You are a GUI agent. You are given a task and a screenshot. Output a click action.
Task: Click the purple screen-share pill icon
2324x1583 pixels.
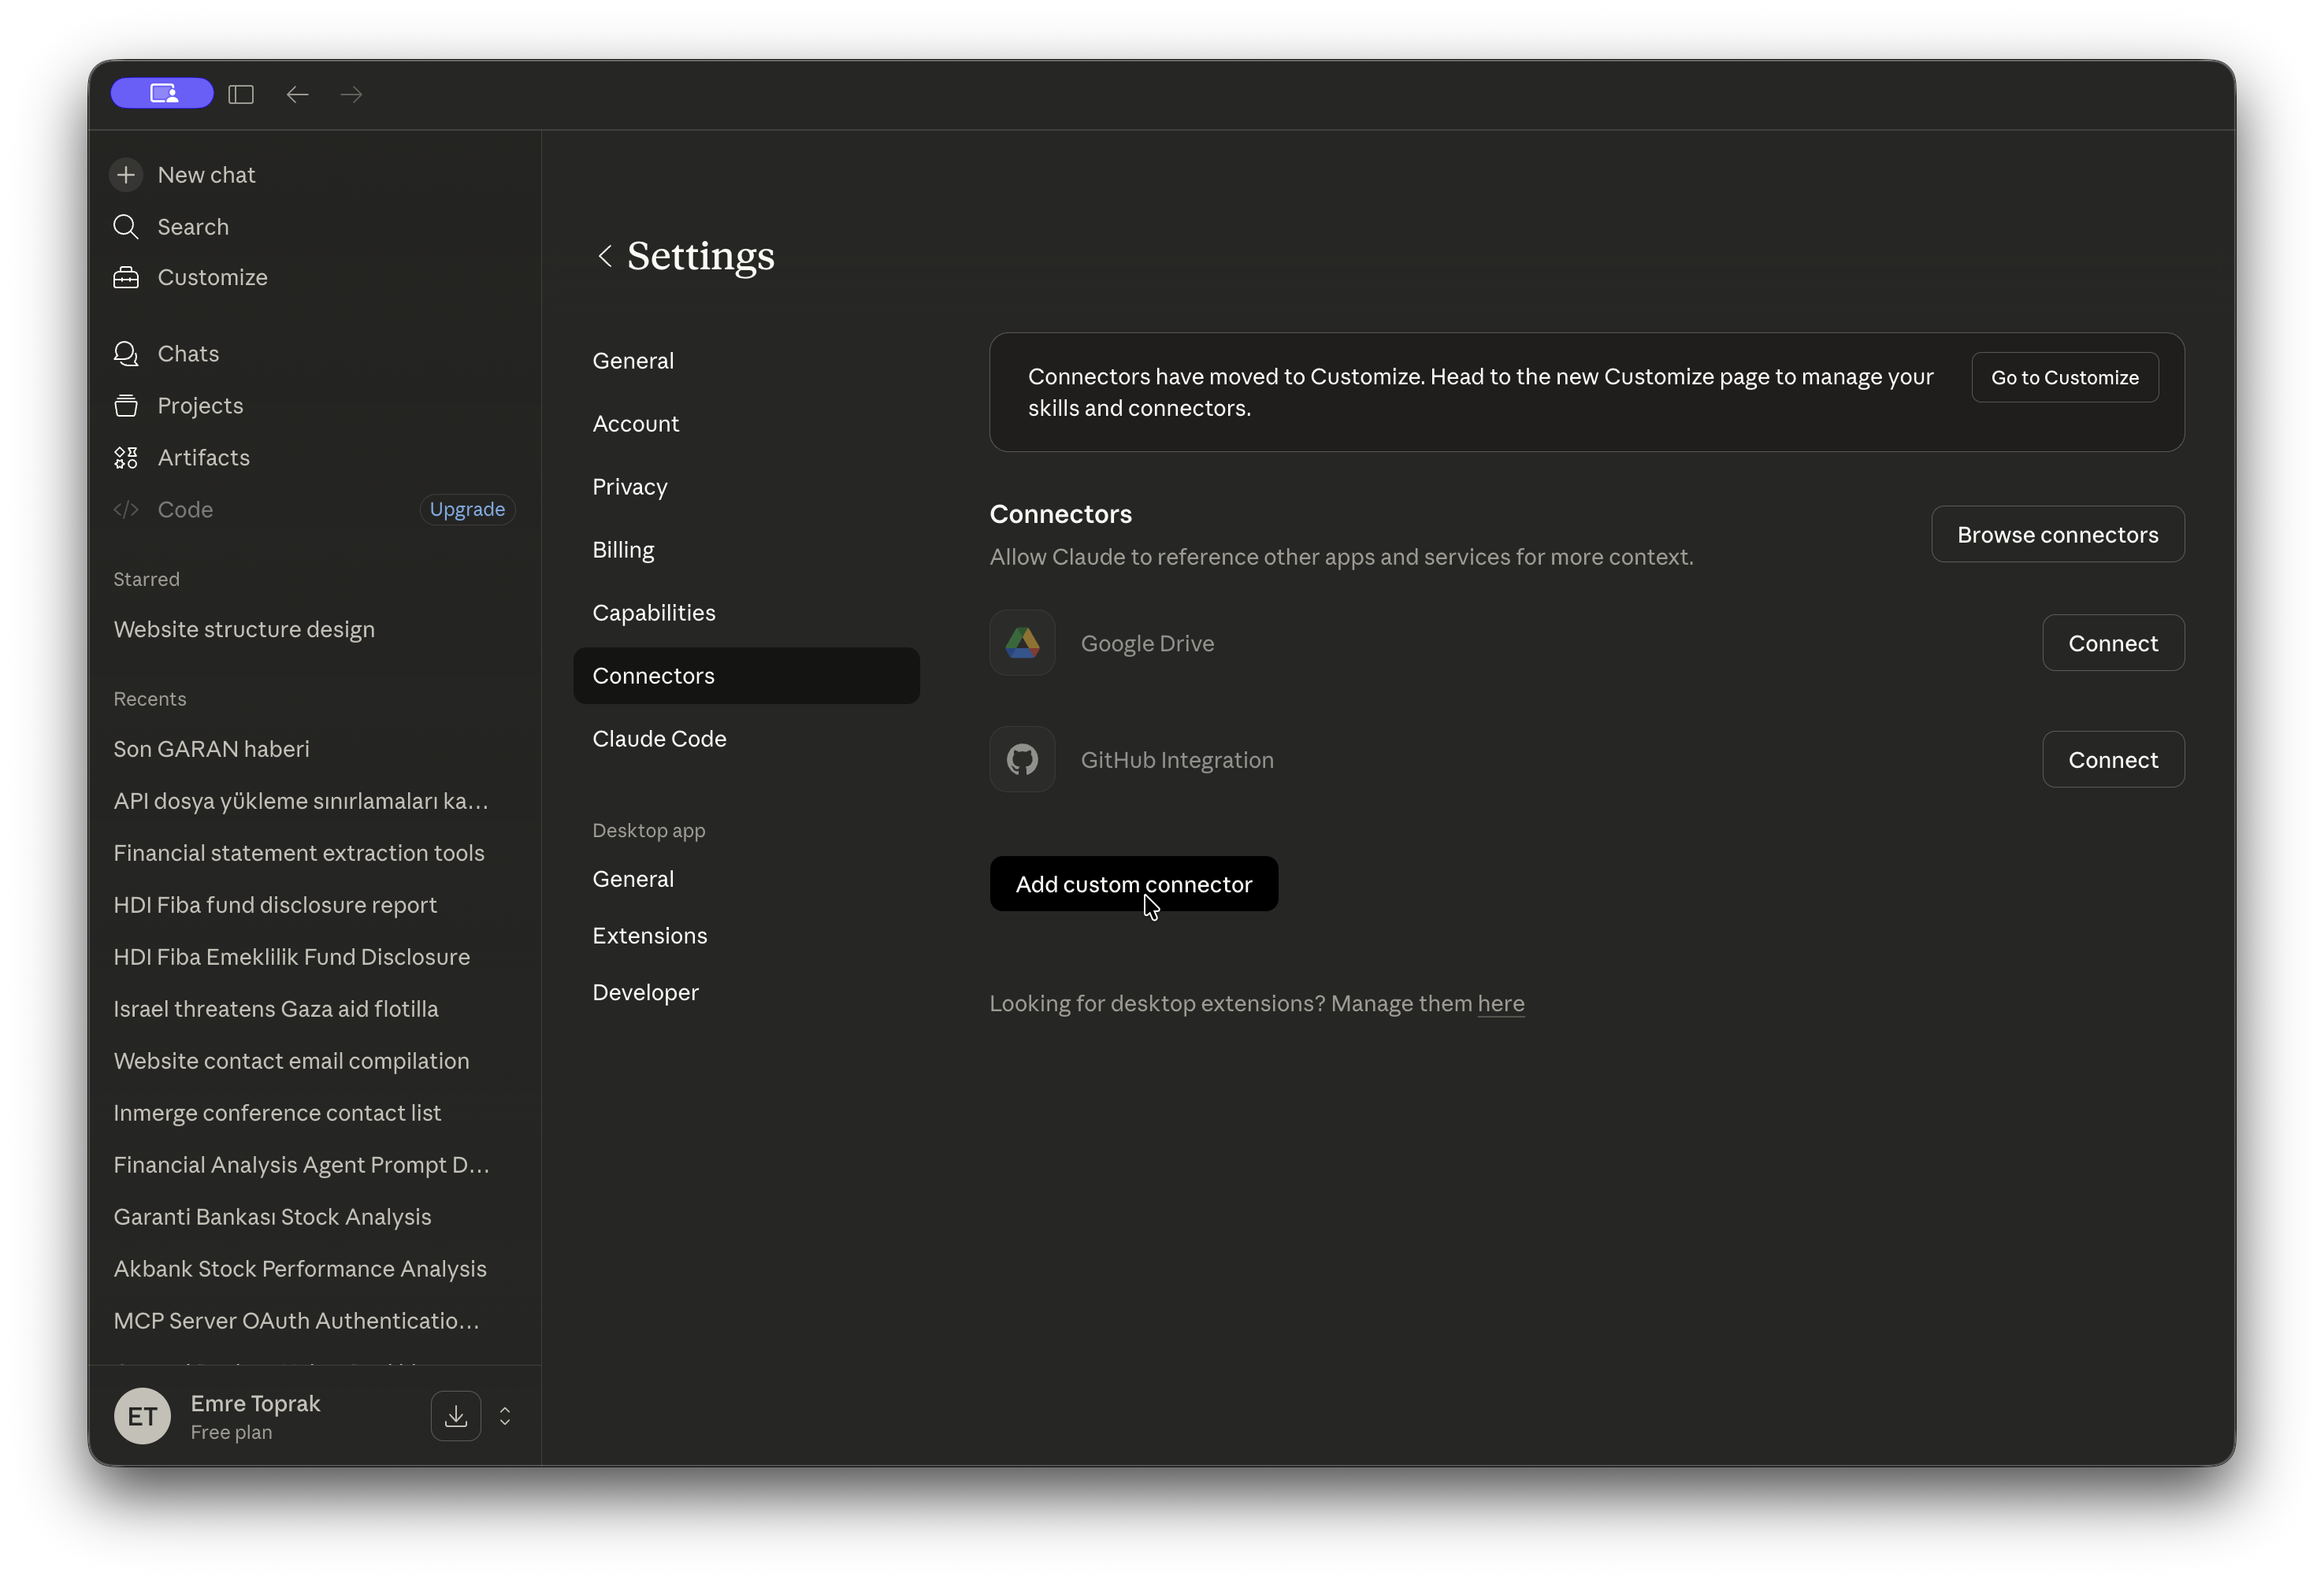click(162, 93)
